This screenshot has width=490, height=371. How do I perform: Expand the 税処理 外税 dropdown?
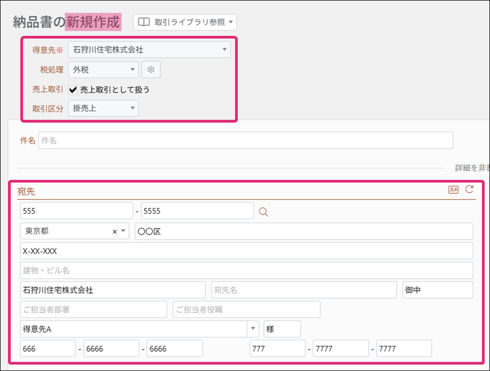tap(132, 70)
